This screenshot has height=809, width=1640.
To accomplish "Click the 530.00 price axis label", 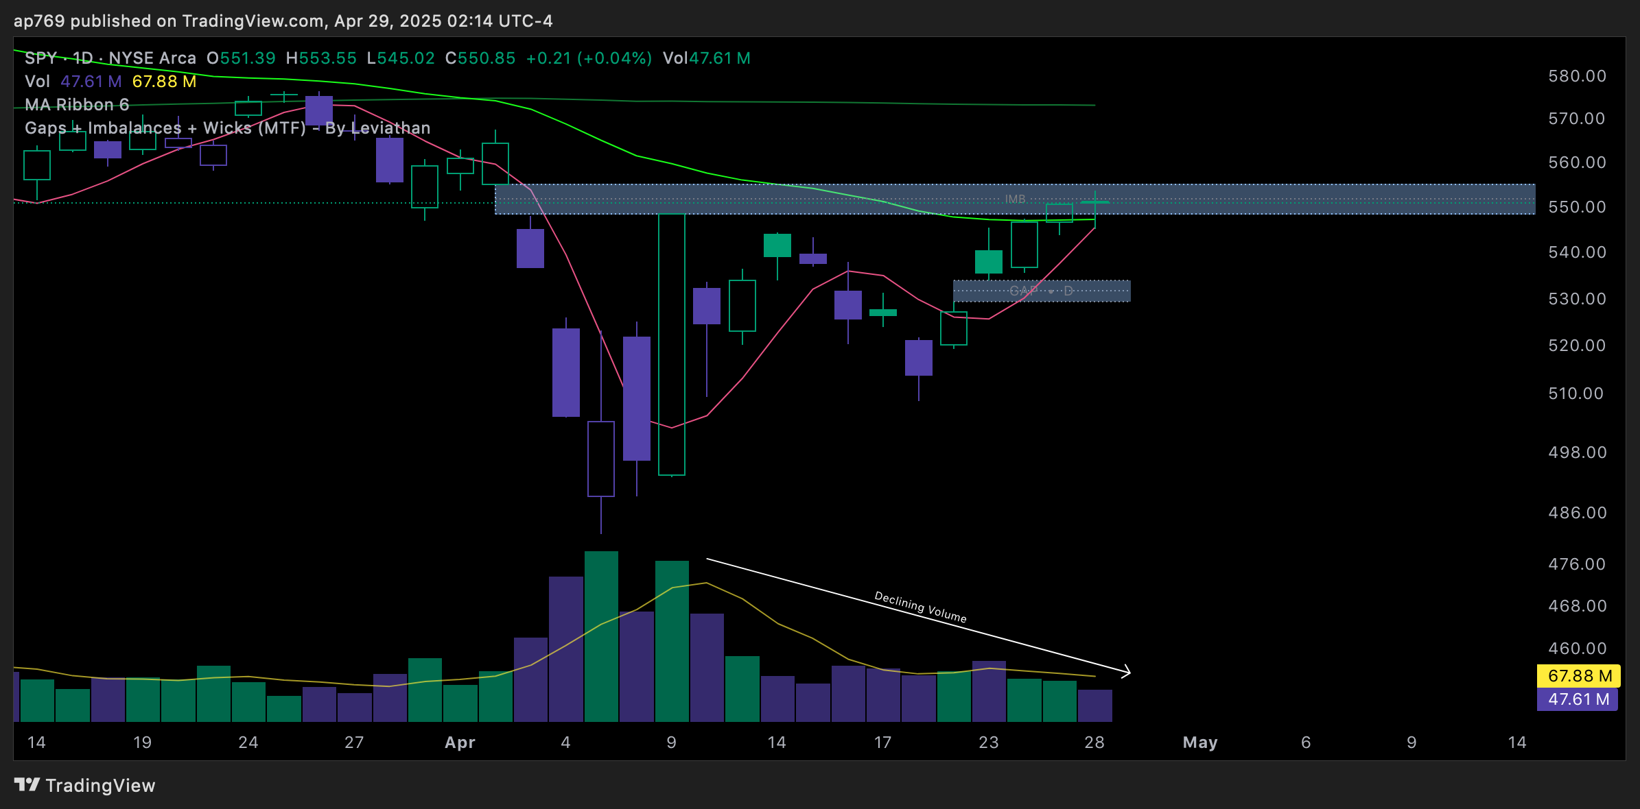I will coord(1577,299).
